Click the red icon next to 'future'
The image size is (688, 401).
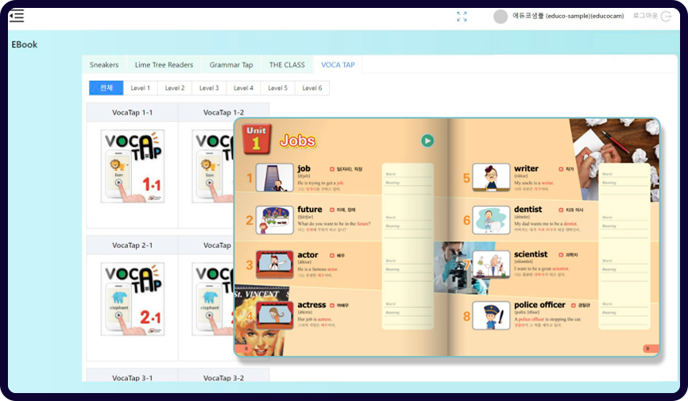click(332, 210)
